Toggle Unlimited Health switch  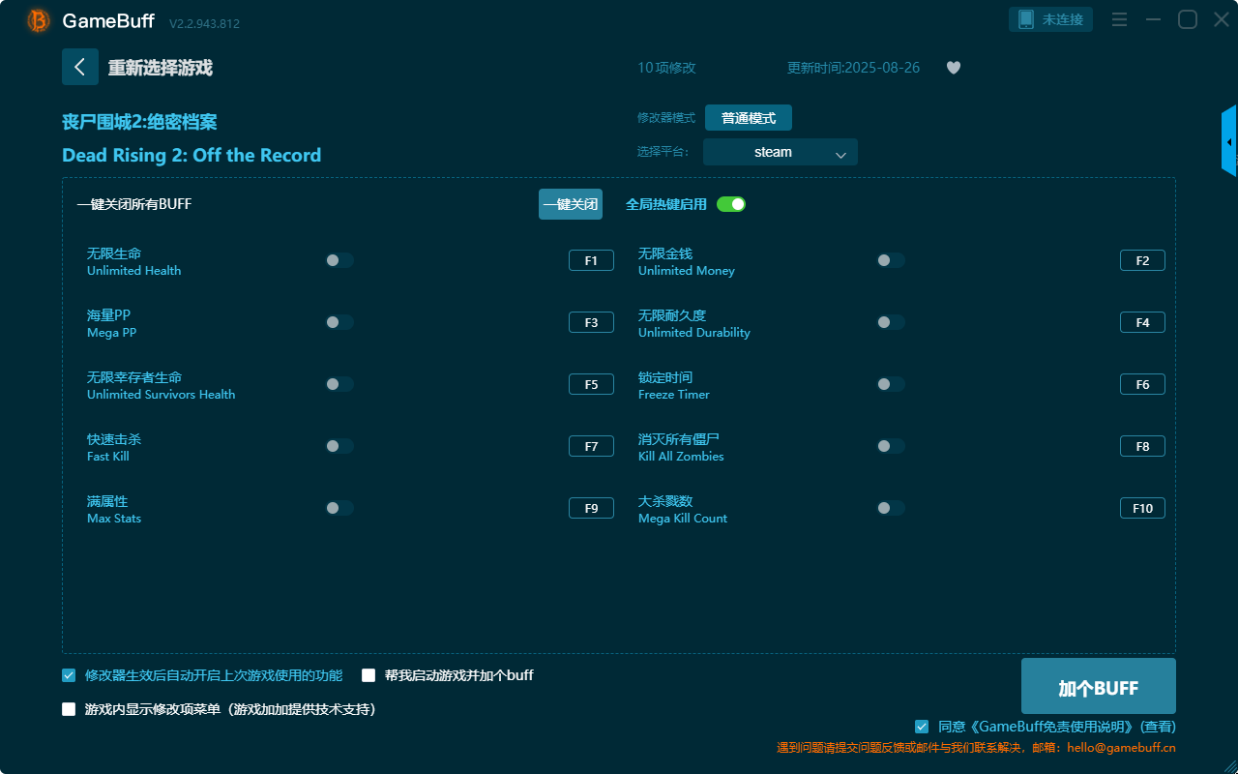(339, 260)
